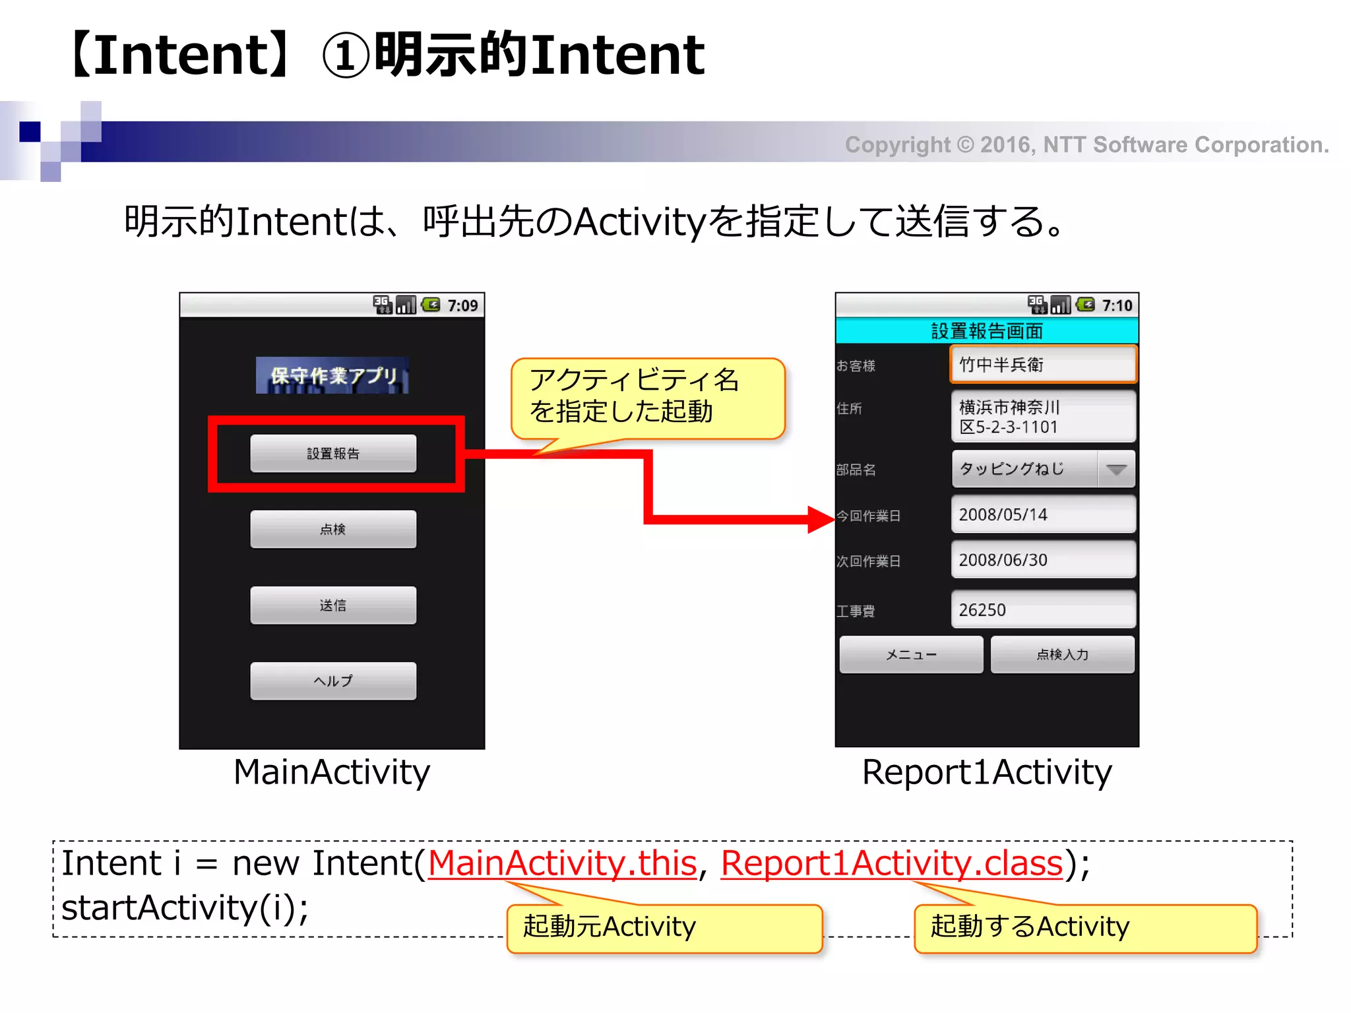Click the startActivity(i); code line
Screen dimensions: 1351x1013
click(x=185, y=908)
